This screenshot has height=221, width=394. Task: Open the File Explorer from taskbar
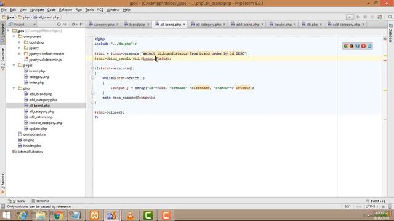[x=41, y=215]
